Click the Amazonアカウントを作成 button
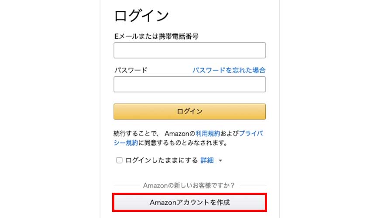This screenshot has height=218, width=371. [189, 202]
